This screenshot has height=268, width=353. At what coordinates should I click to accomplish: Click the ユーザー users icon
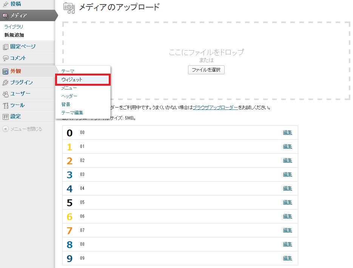tap(5, 94)
